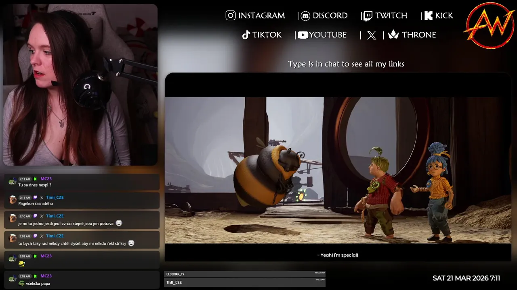Click the Kick badge in the 'Tu sa dnes nespi' message
The width and height of the screenshot is (517, 290).
click(35, 179)
